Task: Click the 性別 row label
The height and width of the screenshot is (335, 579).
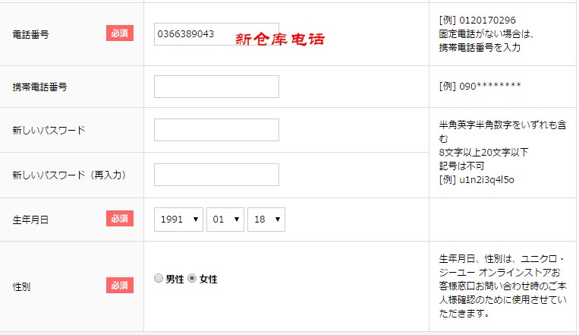Action: [23, 287]
